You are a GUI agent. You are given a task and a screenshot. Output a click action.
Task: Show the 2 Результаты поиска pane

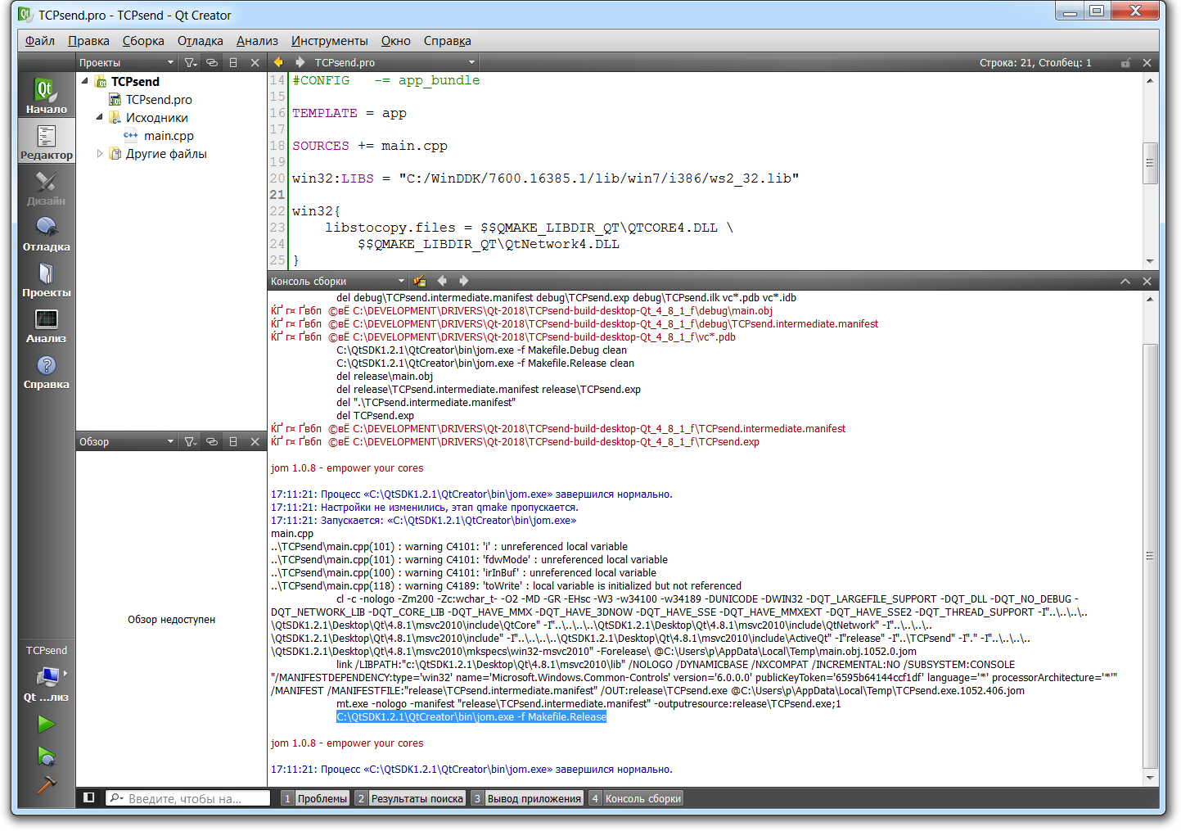(x=410, y=798)
